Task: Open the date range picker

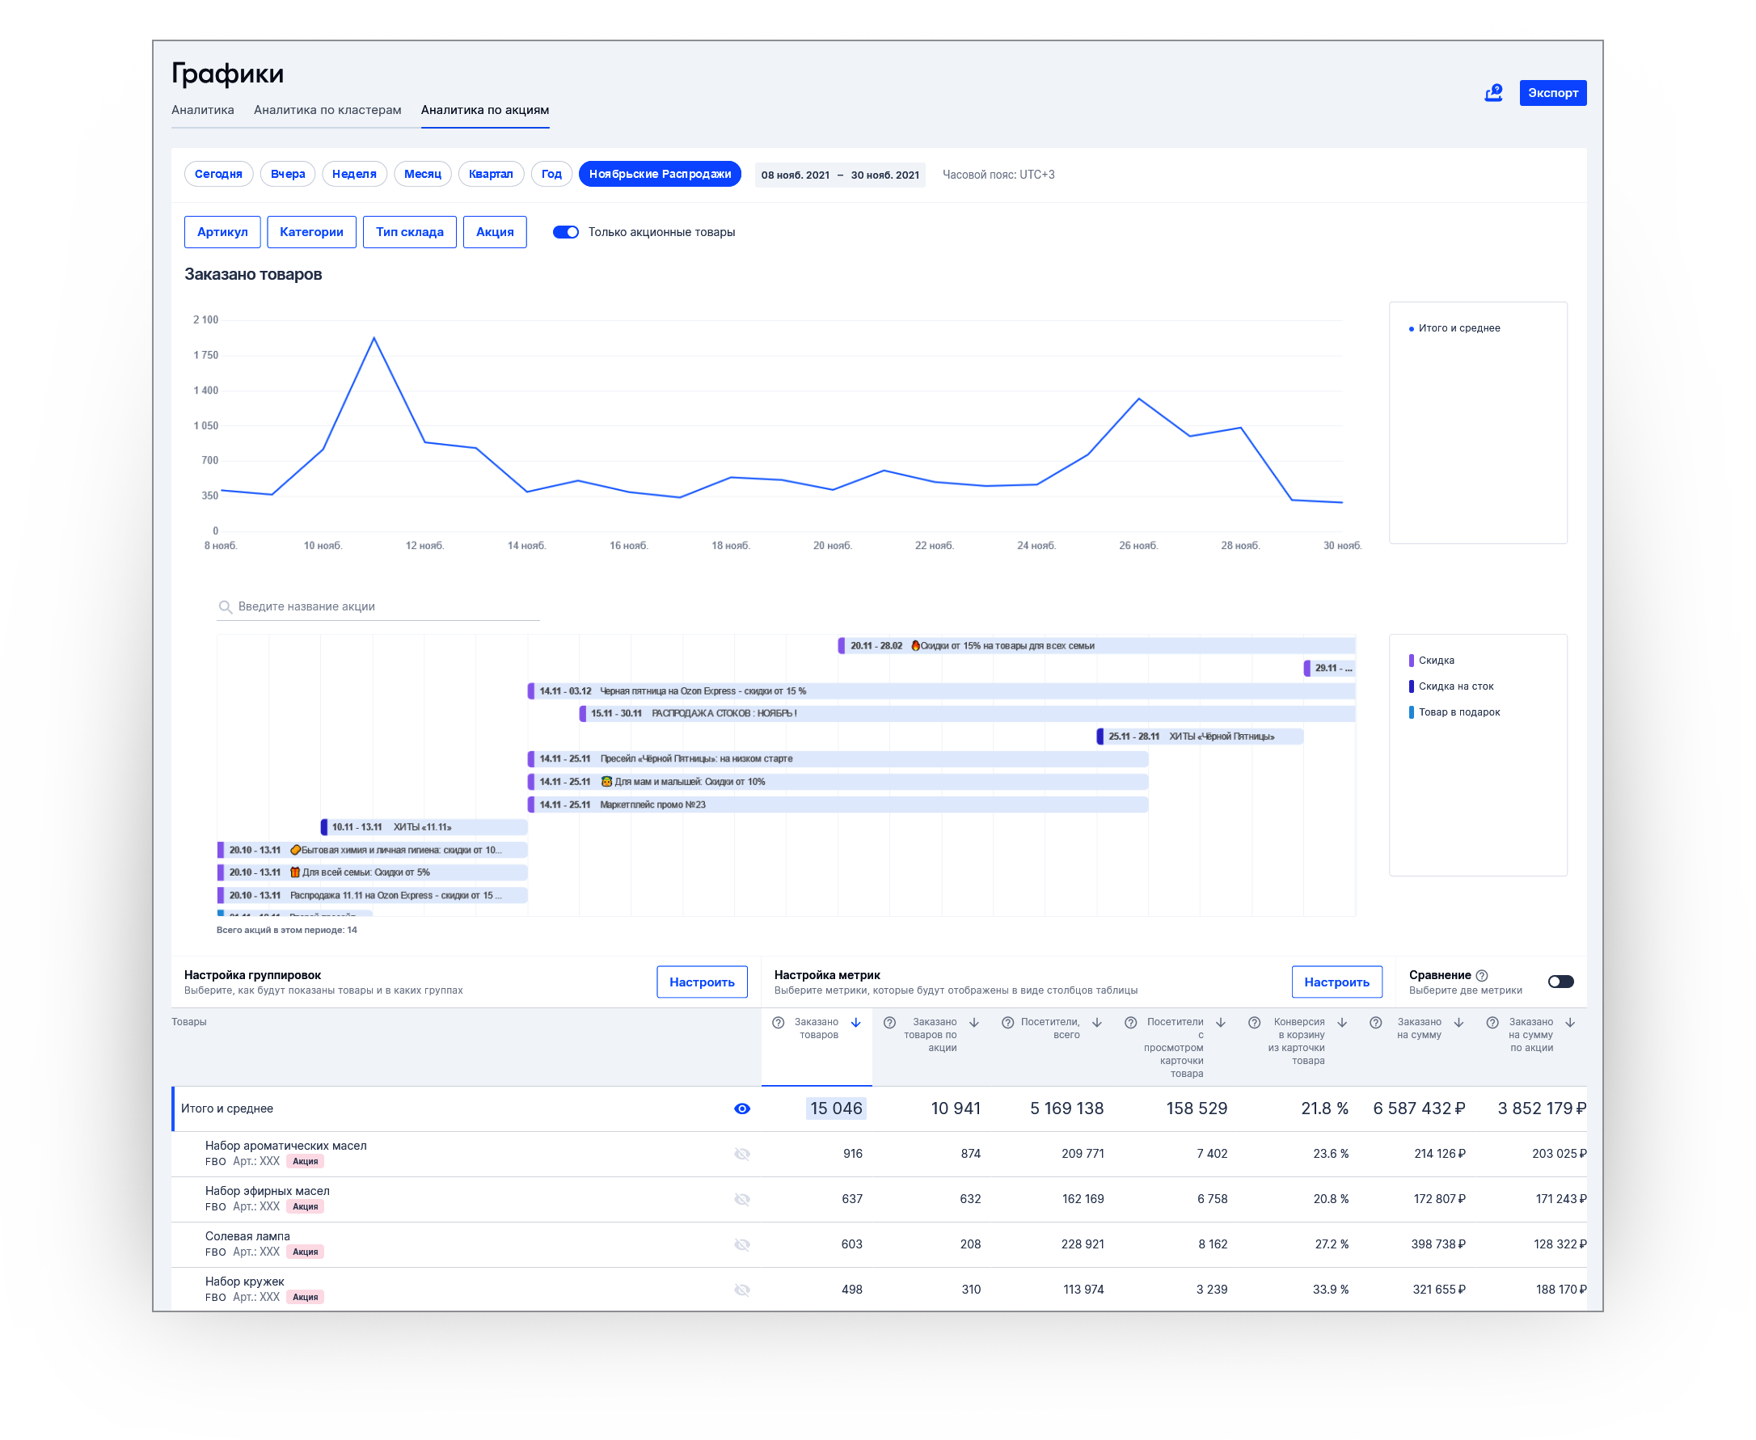Action: point(839,175)
